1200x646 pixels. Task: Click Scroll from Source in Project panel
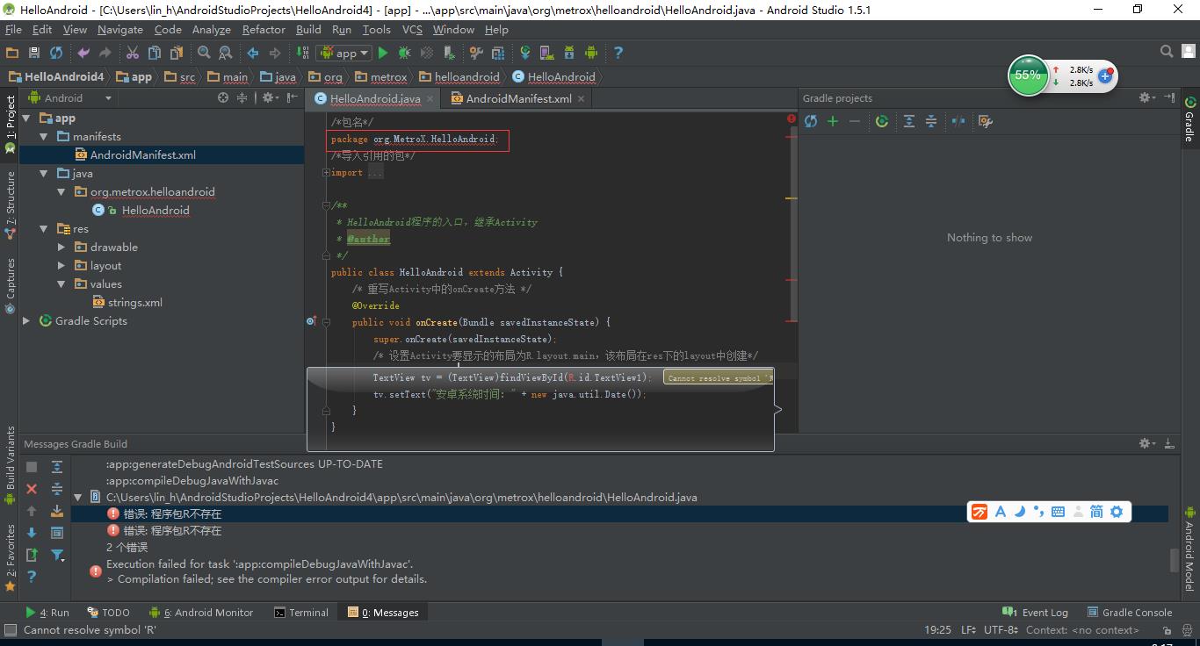point(223,98)
